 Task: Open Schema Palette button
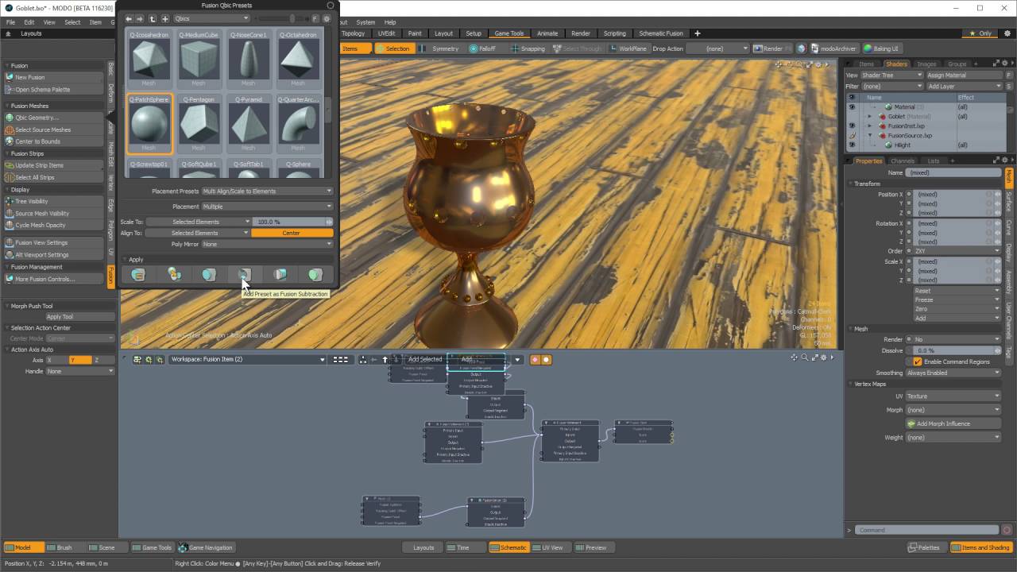point(54,89)
